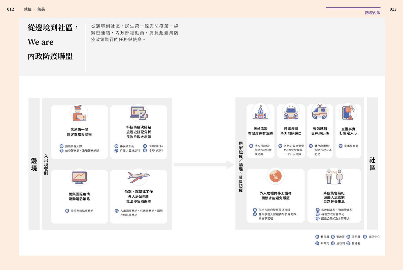Viewport: 403px width, 270px height.
Task: Click the globe icon above 外人居檢與移工協尋
Action: coord(276,176)
